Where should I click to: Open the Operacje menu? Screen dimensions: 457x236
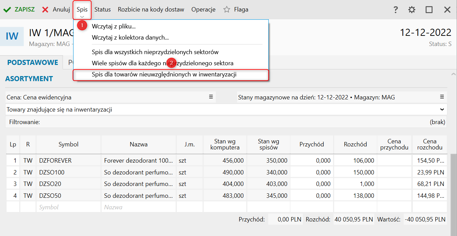point(203,9)
